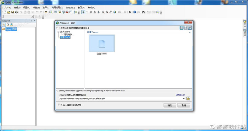The width and height of the screenshot is (248, 131).
Task: Open the upper docked tab on right edge
Action: point(245,24)
